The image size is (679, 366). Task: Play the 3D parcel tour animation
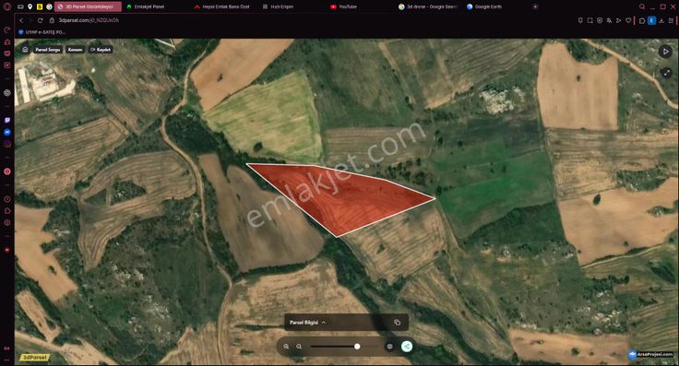[665, 52]
